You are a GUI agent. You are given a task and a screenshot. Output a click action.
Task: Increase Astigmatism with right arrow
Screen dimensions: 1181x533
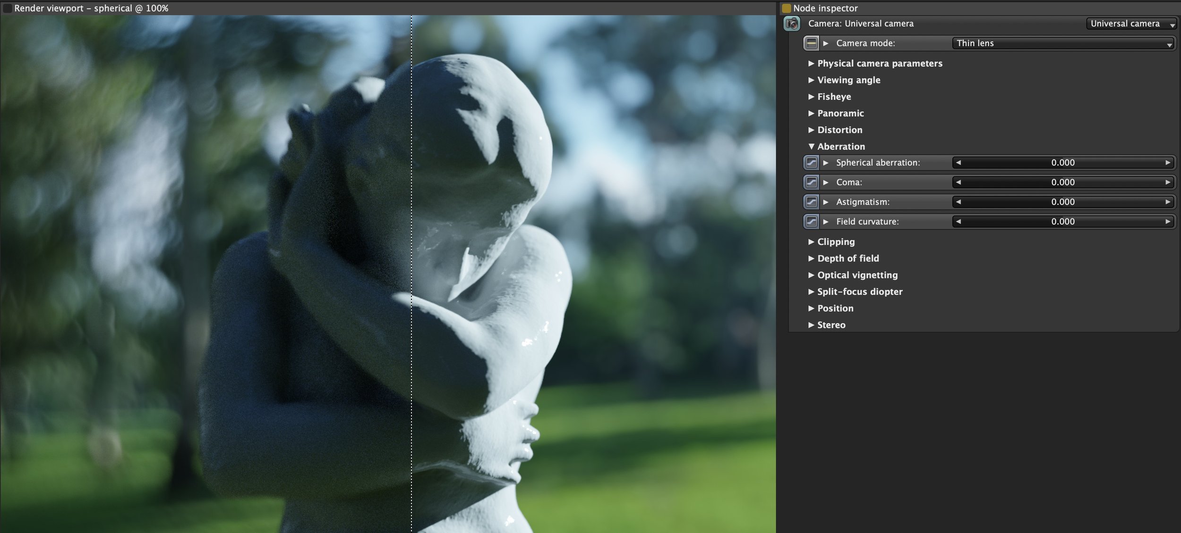pos(1168,202)
